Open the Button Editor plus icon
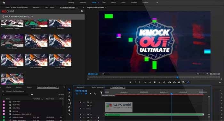This screenshot has height=121, width=224. pos(220,82)
